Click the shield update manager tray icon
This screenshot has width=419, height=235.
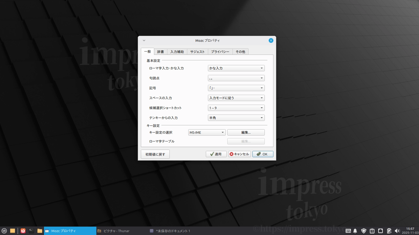[x=364, y=231]
